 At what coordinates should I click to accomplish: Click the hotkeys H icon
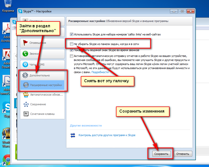pos(26,114)
